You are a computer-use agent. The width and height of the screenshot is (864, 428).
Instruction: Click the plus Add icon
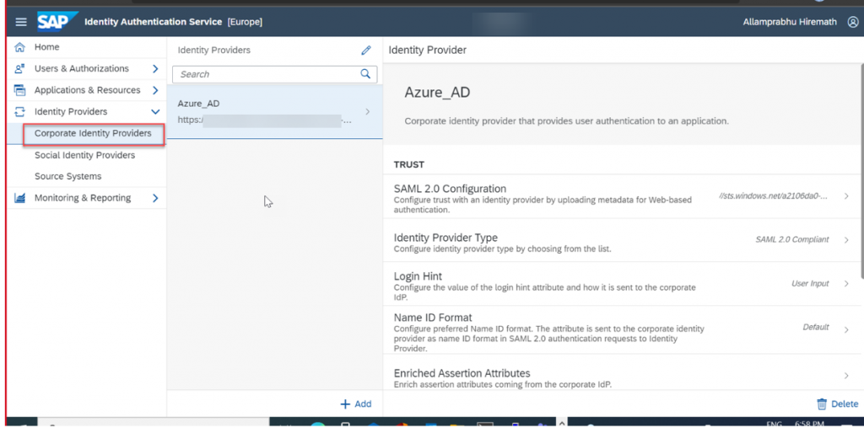point(345,404)
